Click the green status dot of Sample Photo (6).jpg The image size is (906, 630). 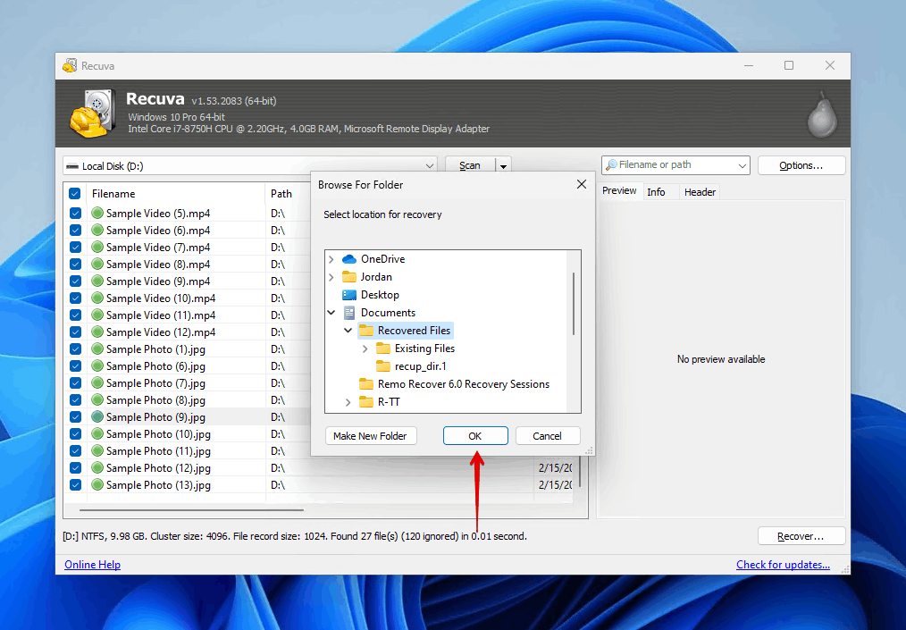click(97, 365)
